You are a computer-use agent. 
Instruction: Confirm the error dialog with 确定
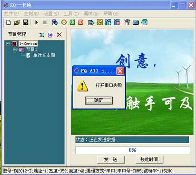point(99,100)
